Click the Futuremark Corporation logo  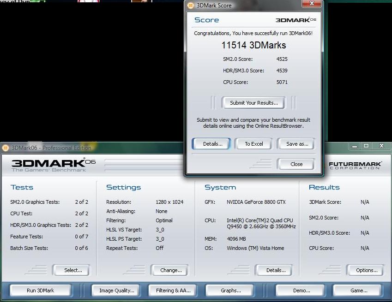coord(355,166)
